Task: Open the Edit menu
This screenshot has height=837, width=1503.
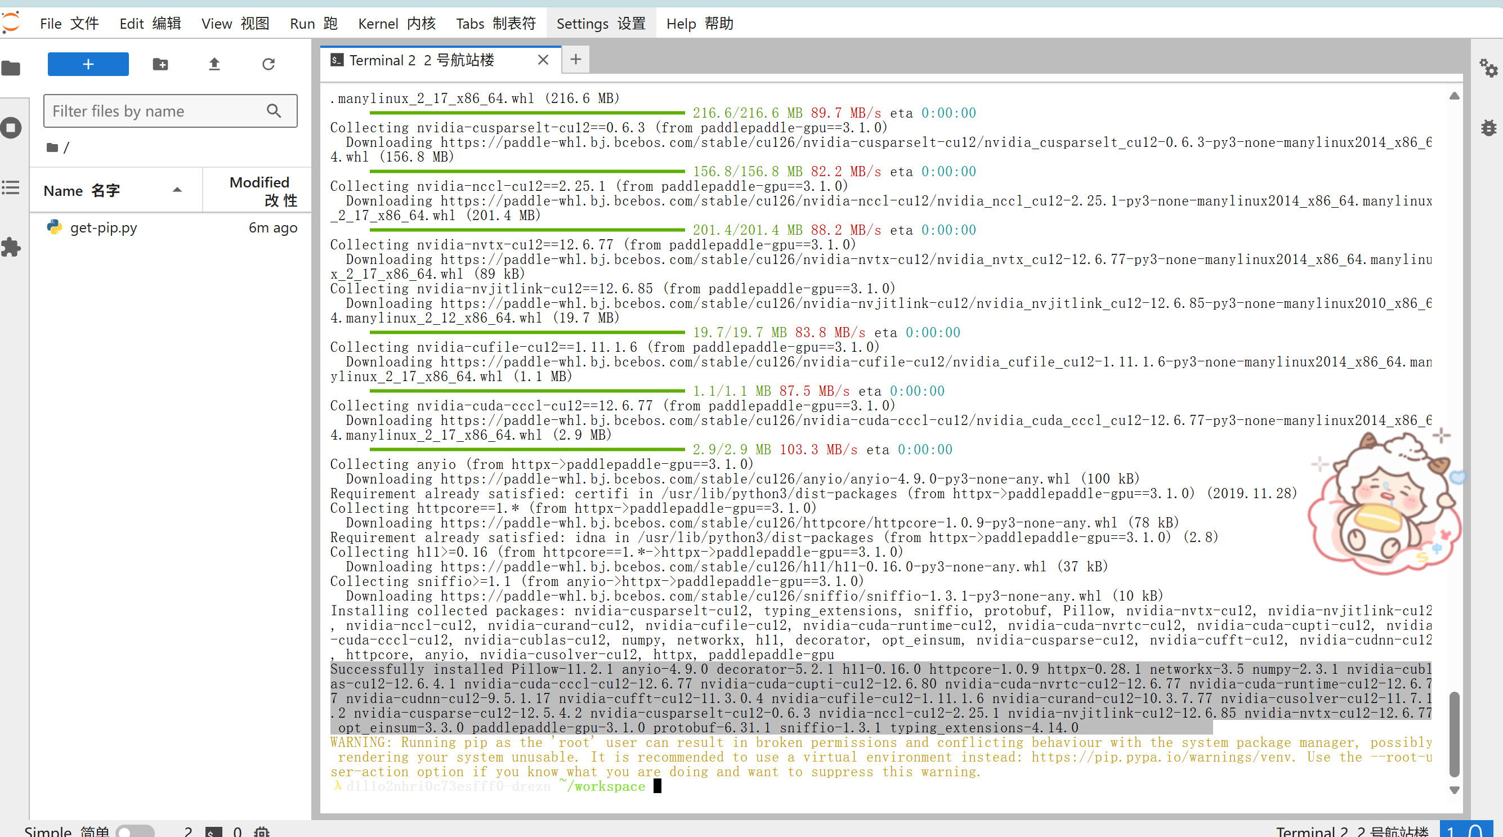Action: [x=150, y=24]
